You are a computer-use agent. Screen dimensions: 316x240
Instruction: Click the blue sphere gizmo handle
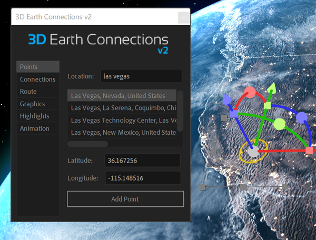pos(302,118)
